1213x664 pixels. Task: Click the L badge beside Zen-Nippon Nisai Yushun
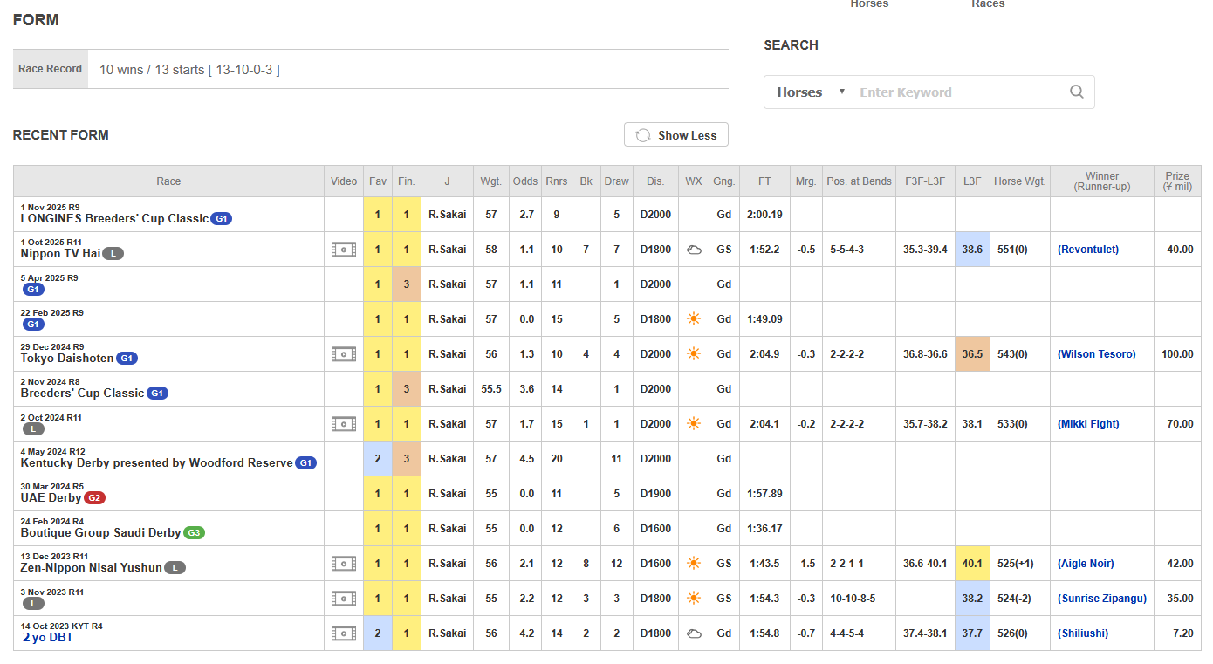[x=175, y=568]
